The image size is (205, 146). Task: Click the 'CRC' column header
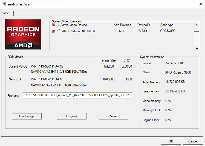pyautogui.click(x=126, y=60)
